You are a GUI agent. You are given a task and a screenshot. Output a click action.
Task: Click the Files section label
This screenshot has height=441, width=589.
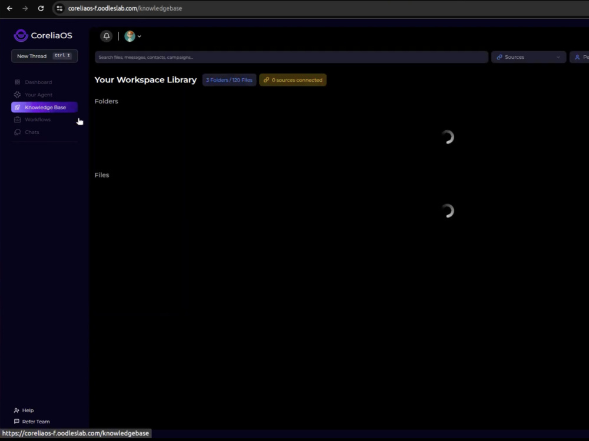pyautogui.click(x=102, y=175)
